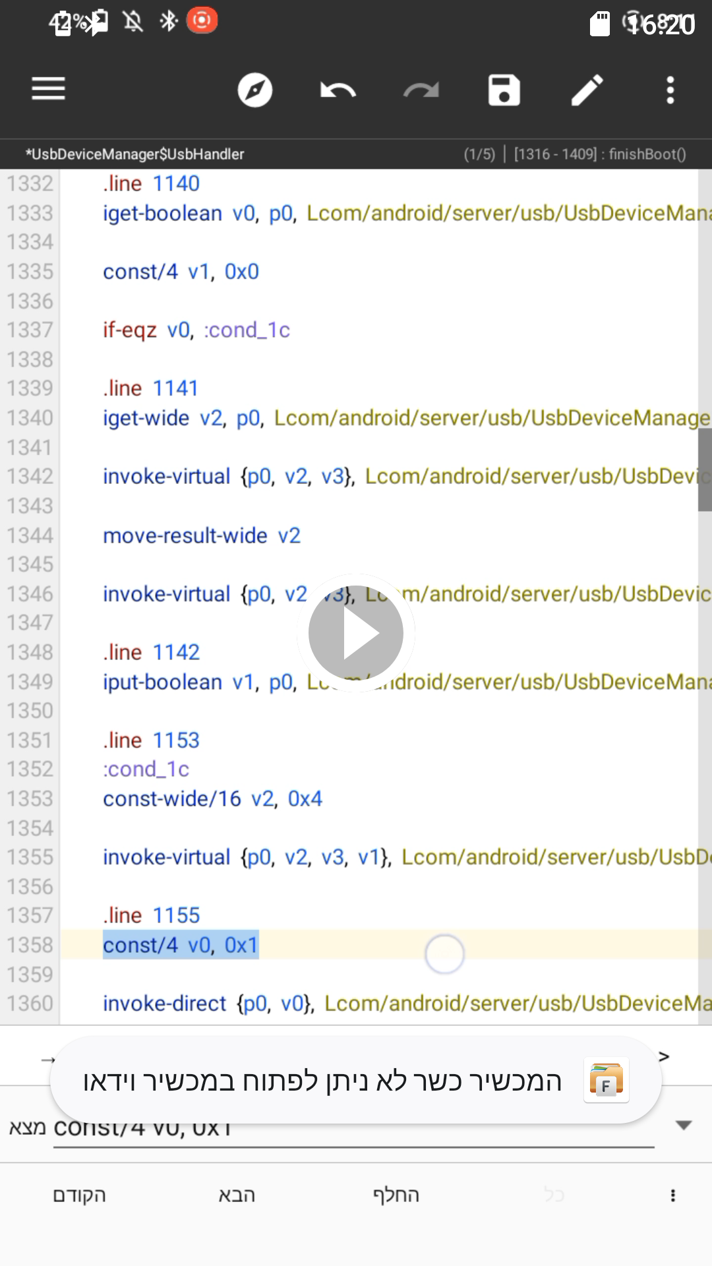Open the hamburger navigation menu
The image size is (712, 1266).
[48, 89]
